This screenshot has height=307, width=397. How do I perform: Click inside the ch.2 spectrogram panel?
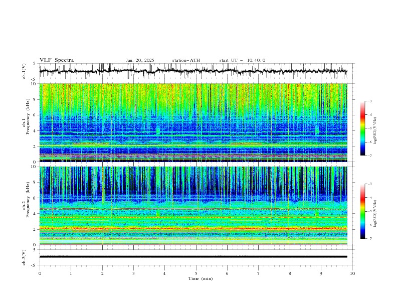pyautogui.click(x=193, y=206)
